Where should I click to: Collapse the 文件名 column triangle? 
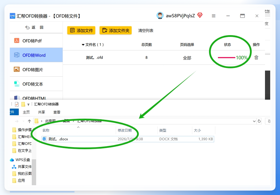tap(83, 45)
